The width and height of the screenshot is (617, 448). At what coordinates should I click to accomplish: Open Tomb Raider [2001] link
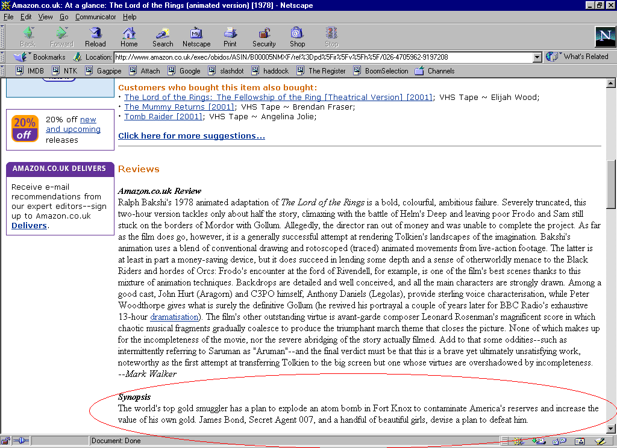click(164, 116)
